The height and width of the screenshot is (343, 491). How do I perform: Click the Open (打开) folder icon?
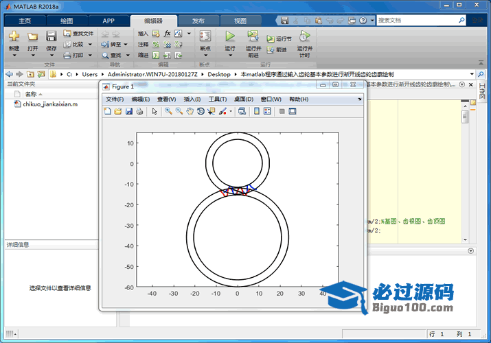coord(32,36)
